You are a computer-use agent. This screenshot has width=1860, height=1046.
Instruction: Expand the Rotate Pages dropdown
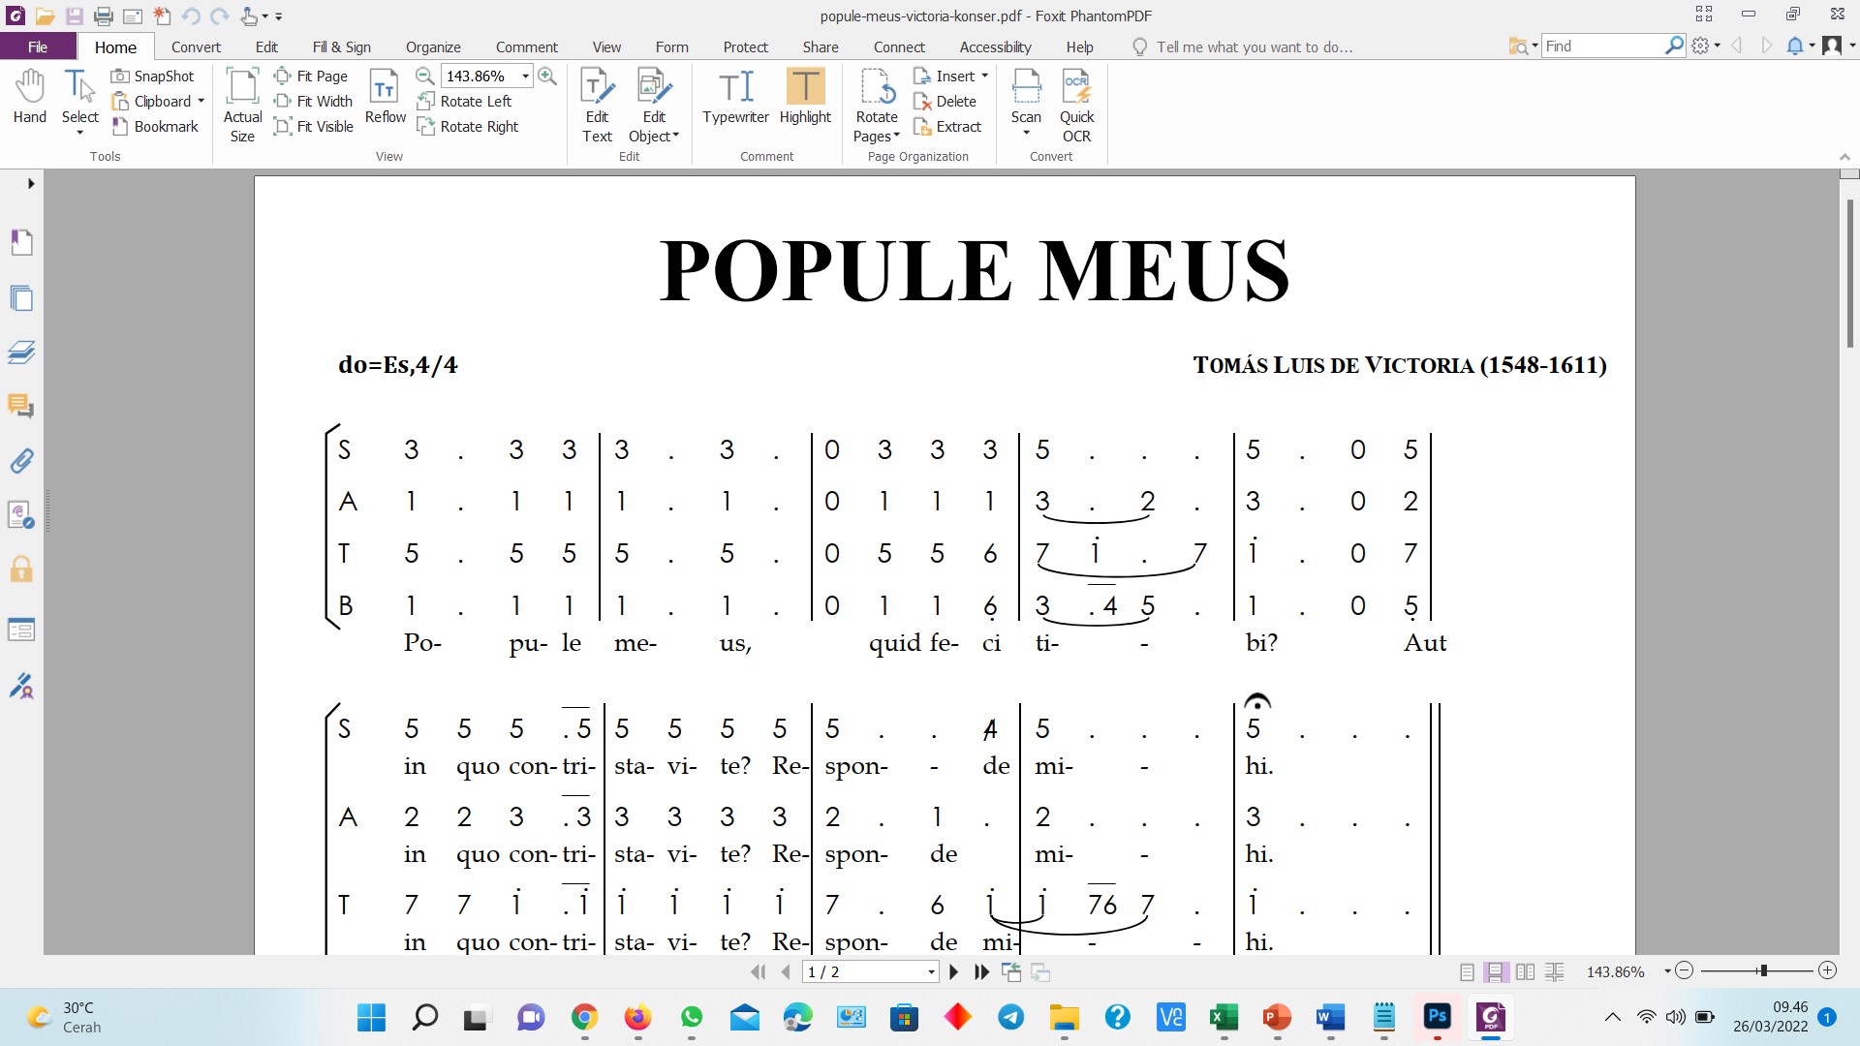tap(896, 136)
